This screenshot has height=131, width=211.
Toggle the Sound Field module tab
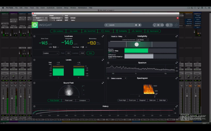coord(90,31)
